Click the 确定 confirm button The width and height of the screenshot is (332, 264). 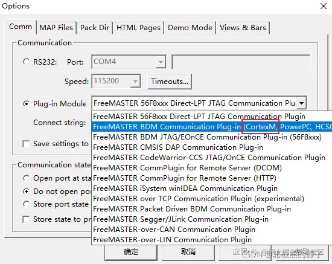coord(131,252)
